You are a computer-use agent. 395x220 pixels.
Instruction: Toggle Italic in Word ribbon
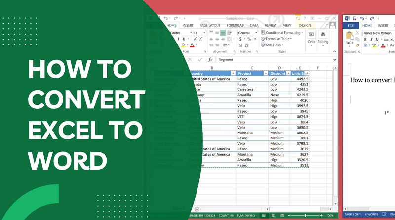pyautogui.click(x=371, y=40)
